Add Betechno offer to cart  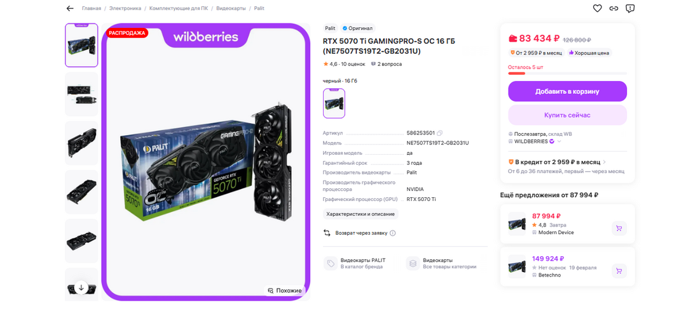(619, 271)
